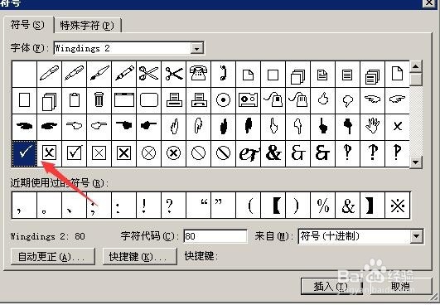Image resolution: width=440 pixels, height=305 pixels.
Task: Select the window frame symbol
Action: pos(123,100)
